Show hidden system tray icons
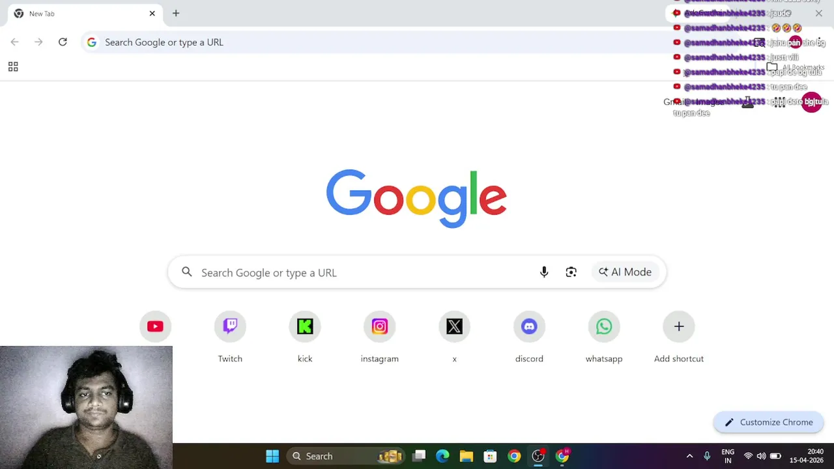The width and height of the screenshot is (834, 469). (x=689, y=456)
